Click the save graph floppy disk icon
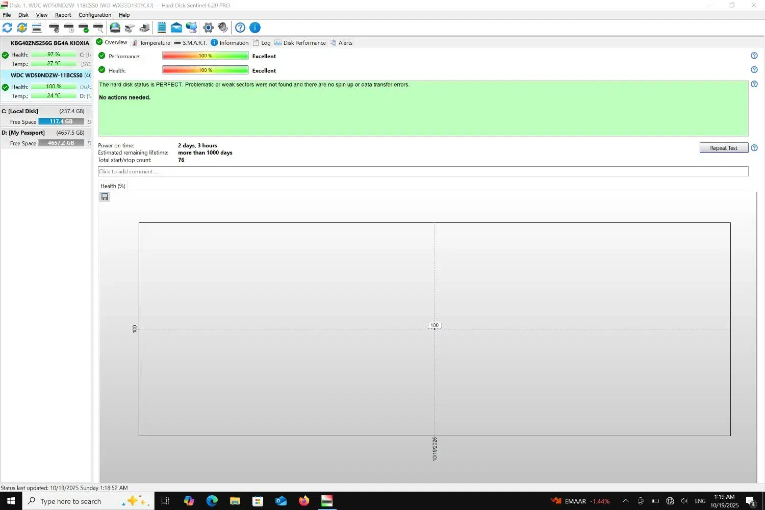The image size is (765, 510). coord(105,197)
